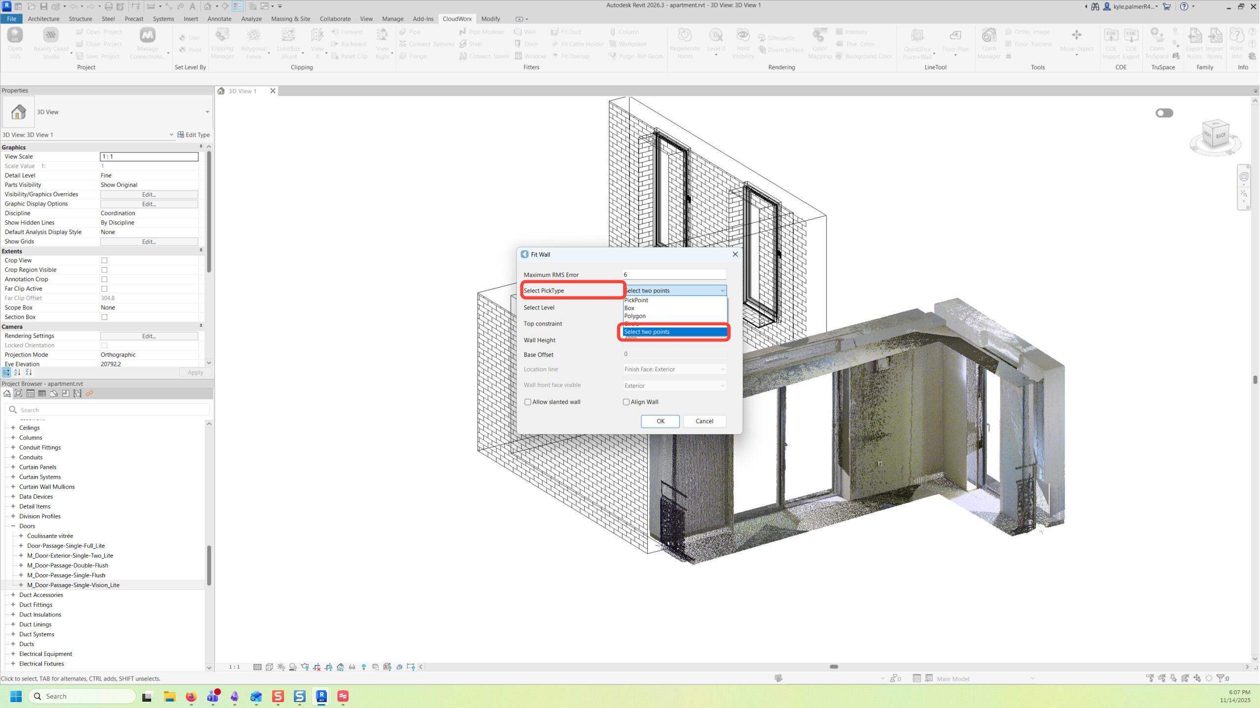Collapse the Doors tree node
Image resolution: width=1260 pixels, height=708 pixels.
(13, 526)
